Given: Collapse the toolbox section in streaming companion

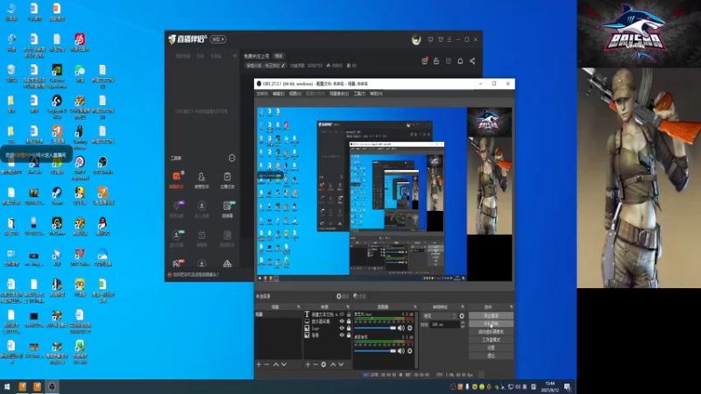Looking at the screenshot, I should 231,158.
